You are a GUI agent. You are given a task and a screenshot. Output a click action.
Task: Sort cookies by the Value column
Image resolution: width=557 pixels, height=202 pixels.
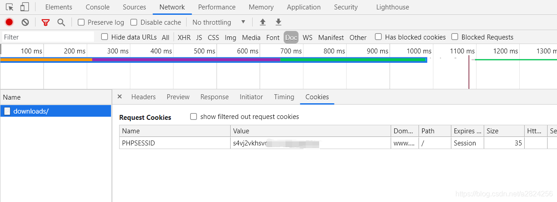(311, 131)
